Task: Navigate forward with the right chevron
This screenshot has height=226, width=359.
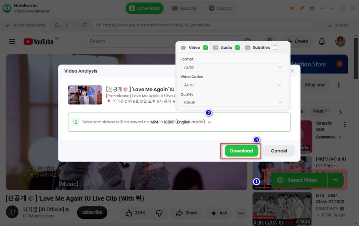Action: [76, 25]
